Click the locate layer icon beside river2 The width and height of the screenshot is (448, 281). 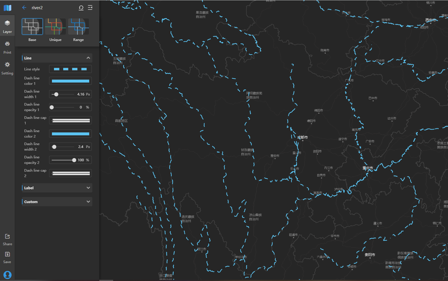[81, 8]
